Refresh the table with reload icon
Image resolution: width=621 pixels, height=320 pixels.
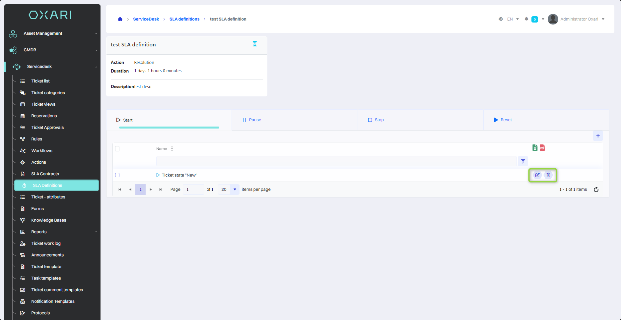click(596, 189)
